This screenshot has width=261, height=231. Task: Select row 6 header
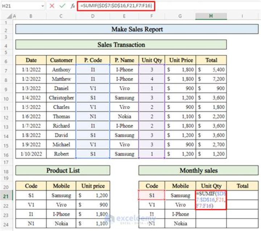click(6, 60)
